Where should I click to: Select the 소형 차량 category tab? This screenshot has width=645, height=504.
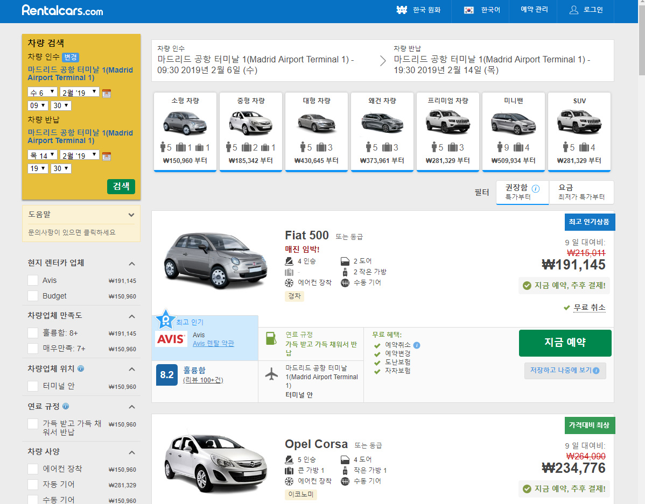pyautogui.click(x=185, y=132)
